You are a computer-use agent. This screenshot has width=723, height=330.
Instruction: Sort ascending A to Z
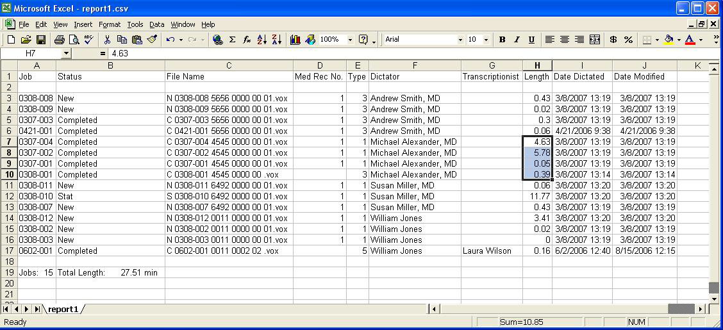pyautogui.click(x=262, y=40)
